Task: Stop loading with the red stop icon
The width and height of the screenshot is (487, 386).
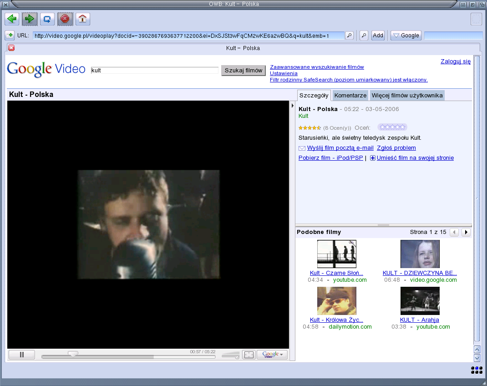Action: (x=65, y=19)
